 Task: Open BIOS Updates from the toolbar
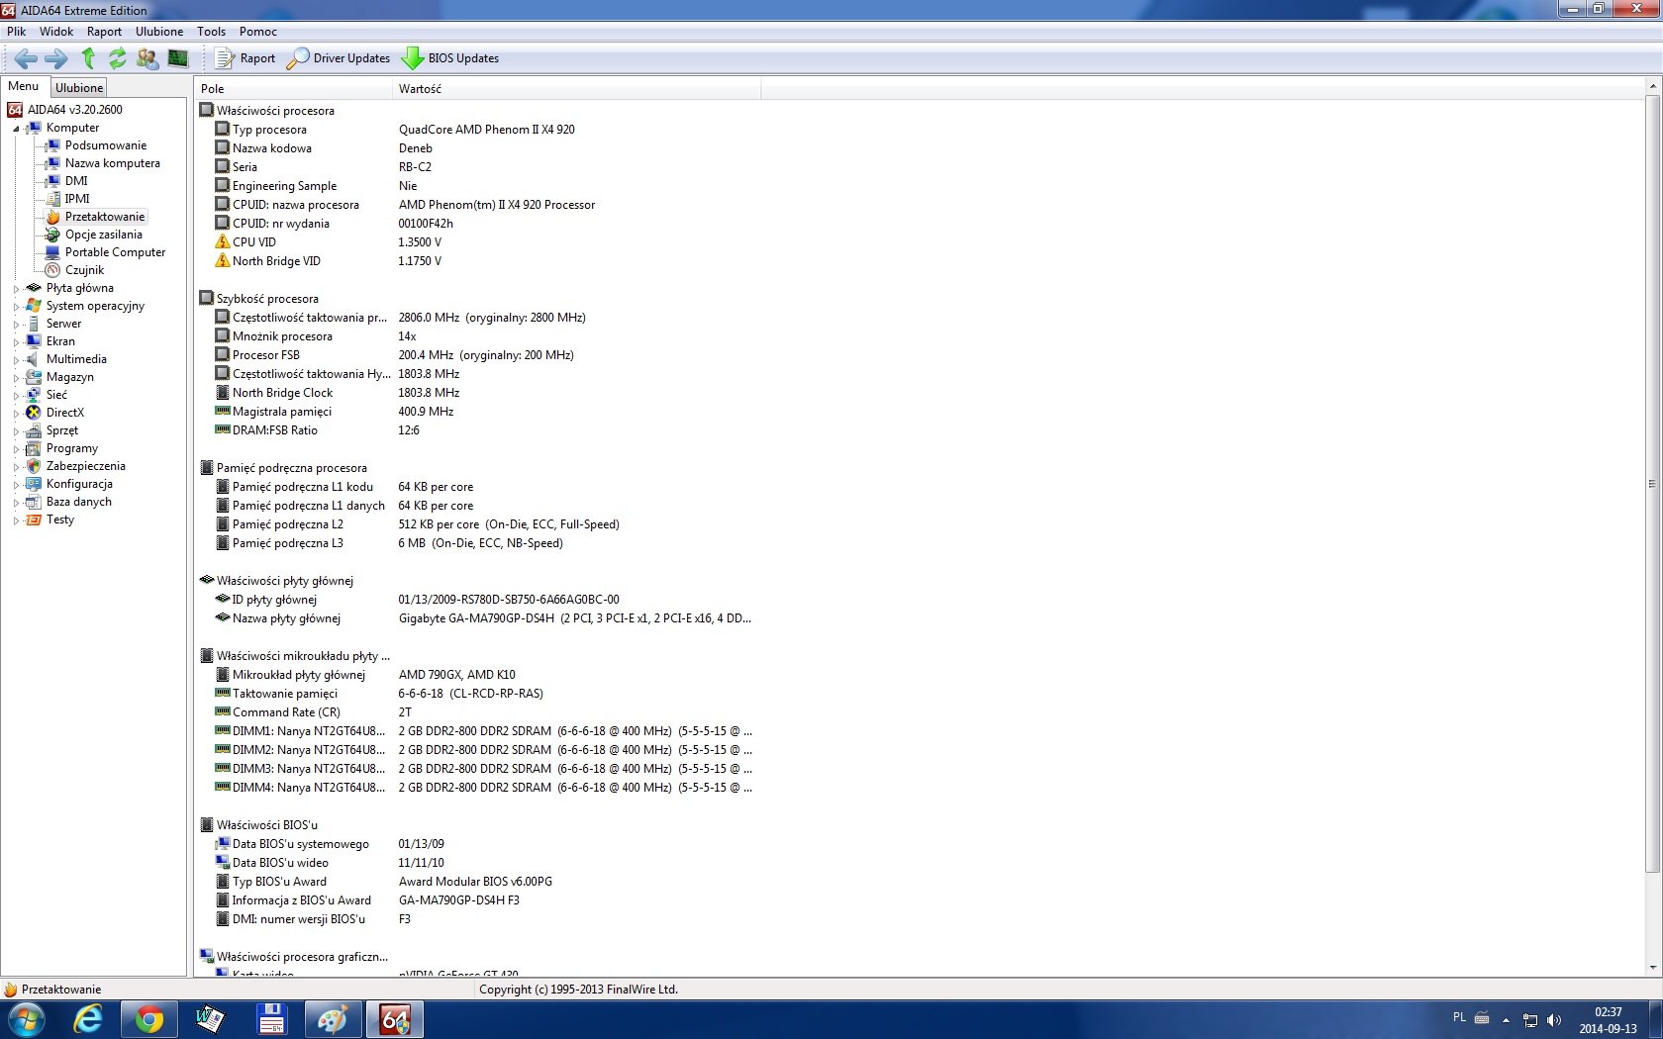[x=450, y=58]
